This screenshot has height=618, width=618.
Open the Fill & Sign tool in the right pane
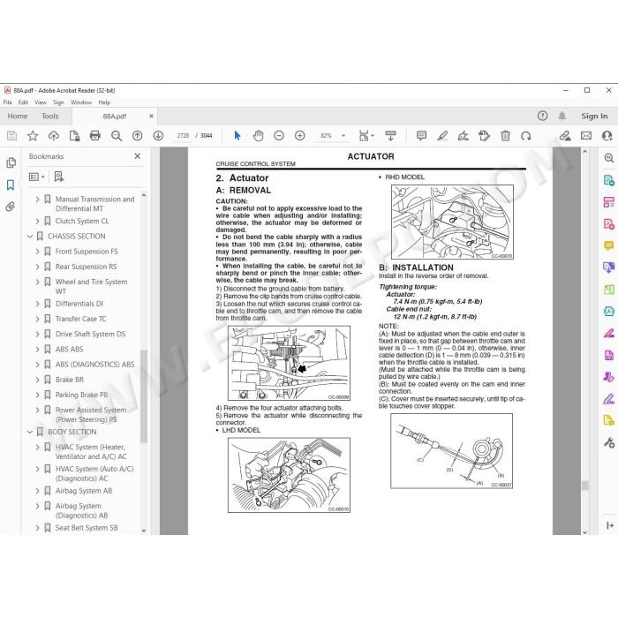(x=609, y=399)
